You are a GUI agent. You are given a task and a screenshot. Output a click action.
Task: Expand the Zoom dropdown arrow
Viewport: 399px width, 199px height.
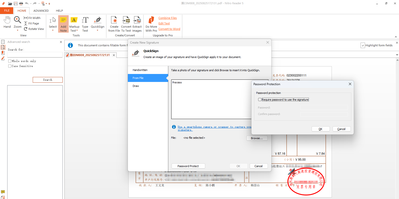[17, 30]
